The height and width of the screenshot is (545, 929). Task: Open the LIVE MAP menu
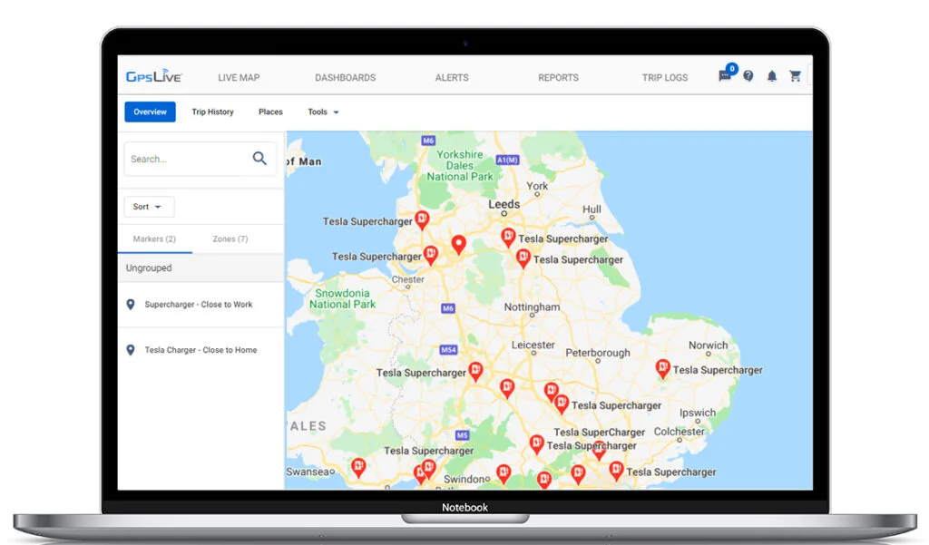pos(239,78)
